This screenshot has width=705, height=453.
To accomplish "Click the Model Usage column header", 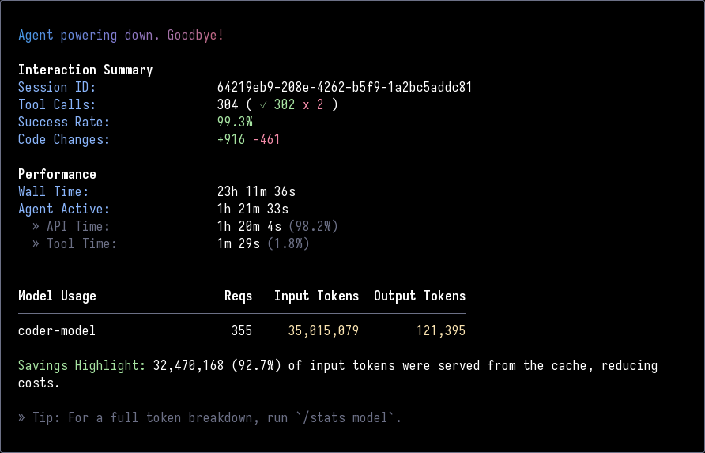I will click(57, 296).
